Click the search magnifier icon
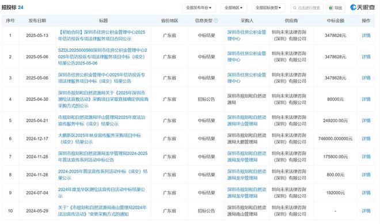Image resolution: width=380 pixels, height=224 pixels. click(x=295, y=8)
